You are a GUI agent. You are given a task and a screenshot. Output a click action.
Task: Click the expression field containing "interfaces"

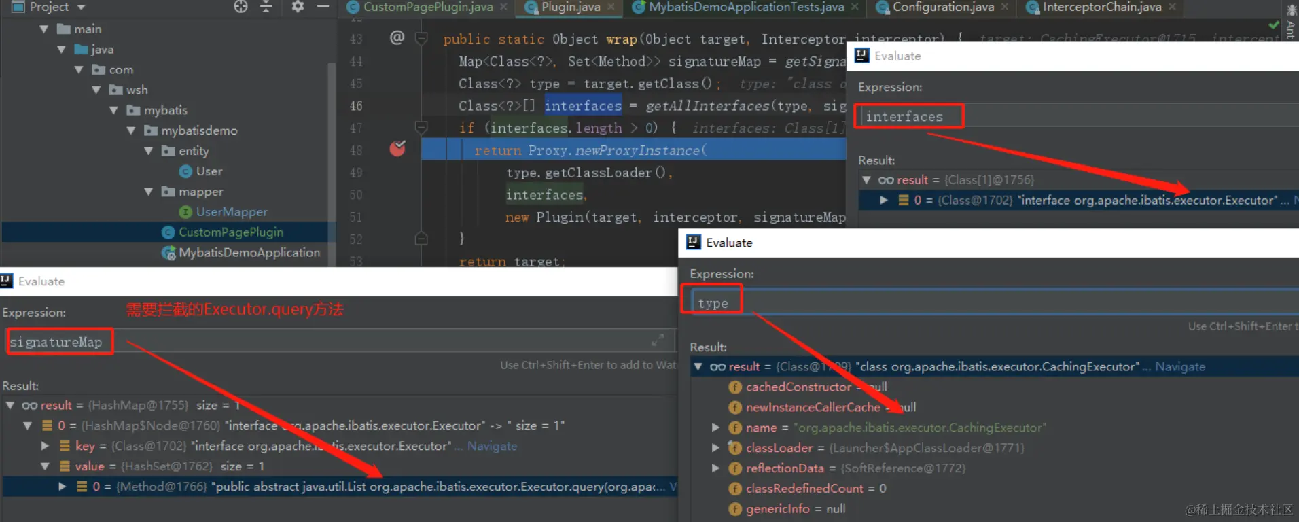(1079, 116)
